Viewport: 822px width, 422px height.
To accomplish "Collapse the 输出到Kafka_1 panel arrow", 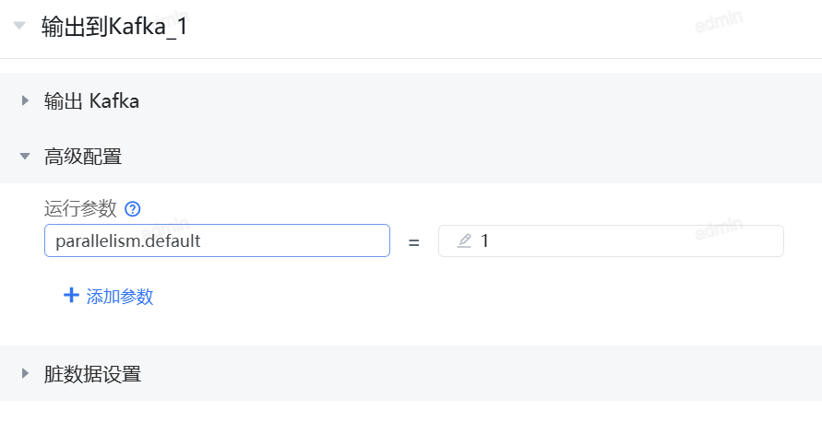I will tap(19, 26).
